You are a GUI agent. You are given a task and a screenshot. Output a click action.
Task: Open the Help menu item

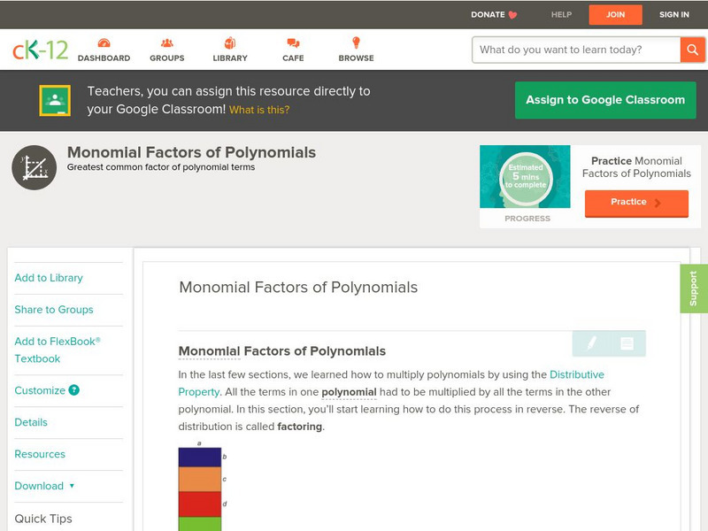click(561, 15)
